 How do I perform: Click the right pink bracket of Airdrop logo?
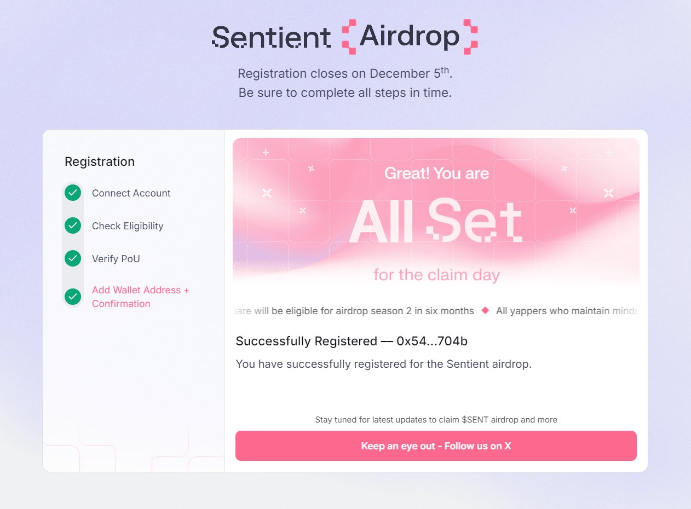470,37
